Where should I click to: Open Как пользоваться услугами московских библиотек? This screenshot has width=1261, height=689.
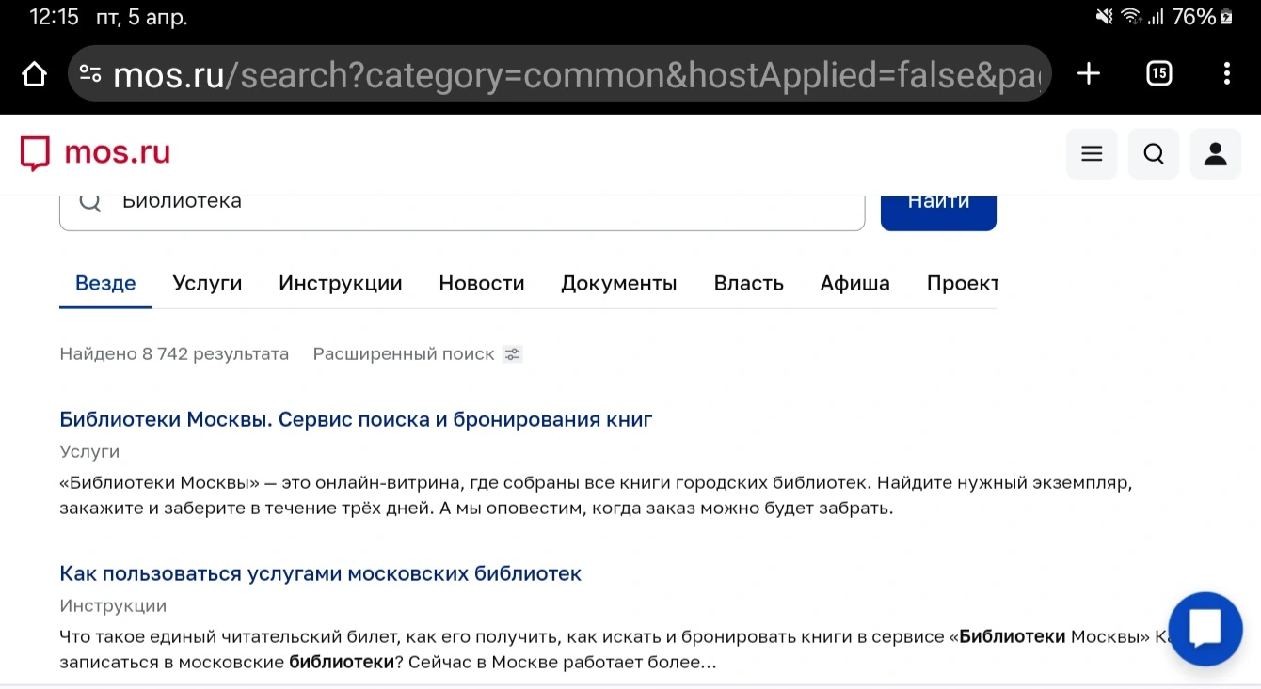(x=321, y=573)
